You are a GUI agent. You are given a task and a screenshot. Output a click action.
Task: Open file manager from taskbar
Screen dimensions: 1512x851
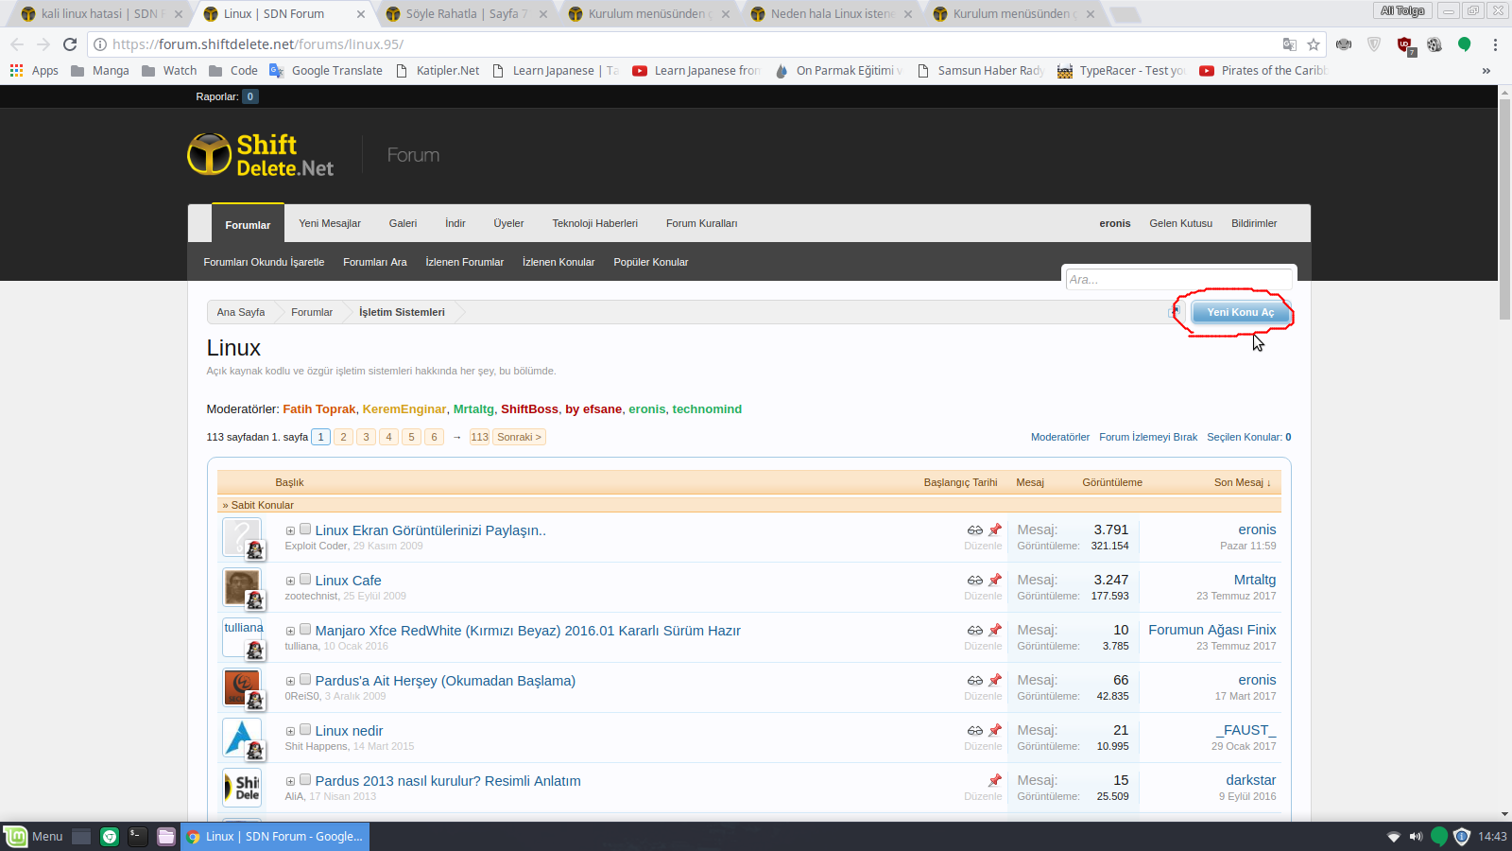point(166,836)
